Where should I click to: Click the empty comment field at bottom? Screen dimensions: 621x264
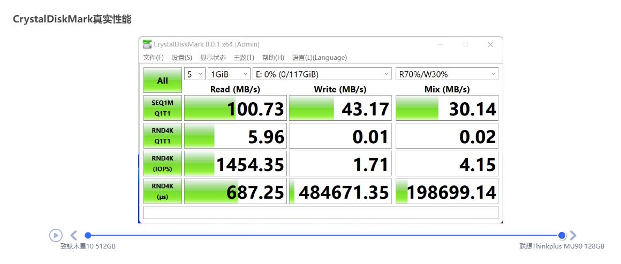point(321,212)
